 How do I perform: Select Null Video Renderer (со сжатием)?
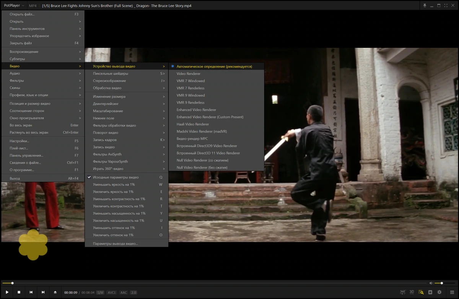[x=216, y=161]
